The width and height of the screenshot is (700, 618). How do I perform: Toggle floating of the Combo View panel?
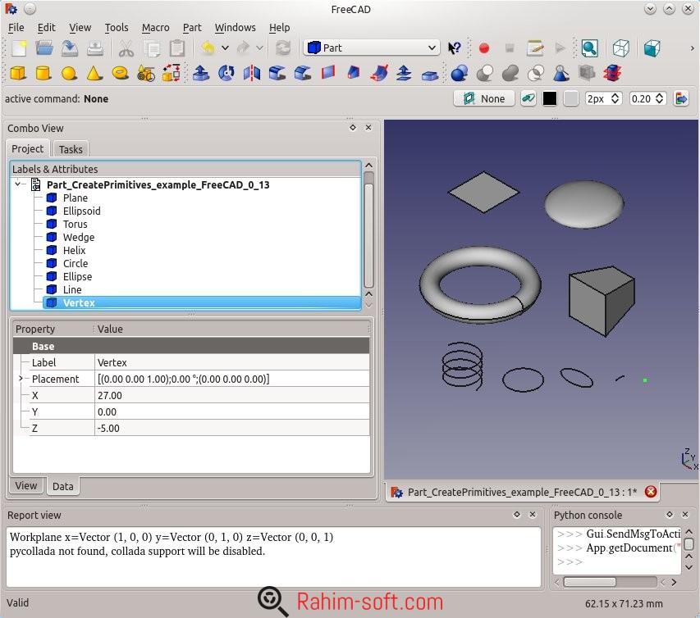pyautogui.click(x=353, y=128)
